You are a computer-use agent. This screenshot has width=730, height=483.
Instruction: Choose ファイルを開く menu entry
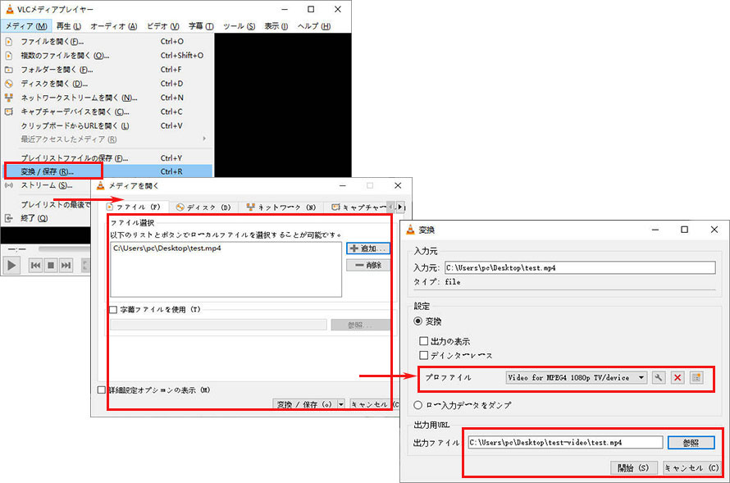tap(107, 42)
